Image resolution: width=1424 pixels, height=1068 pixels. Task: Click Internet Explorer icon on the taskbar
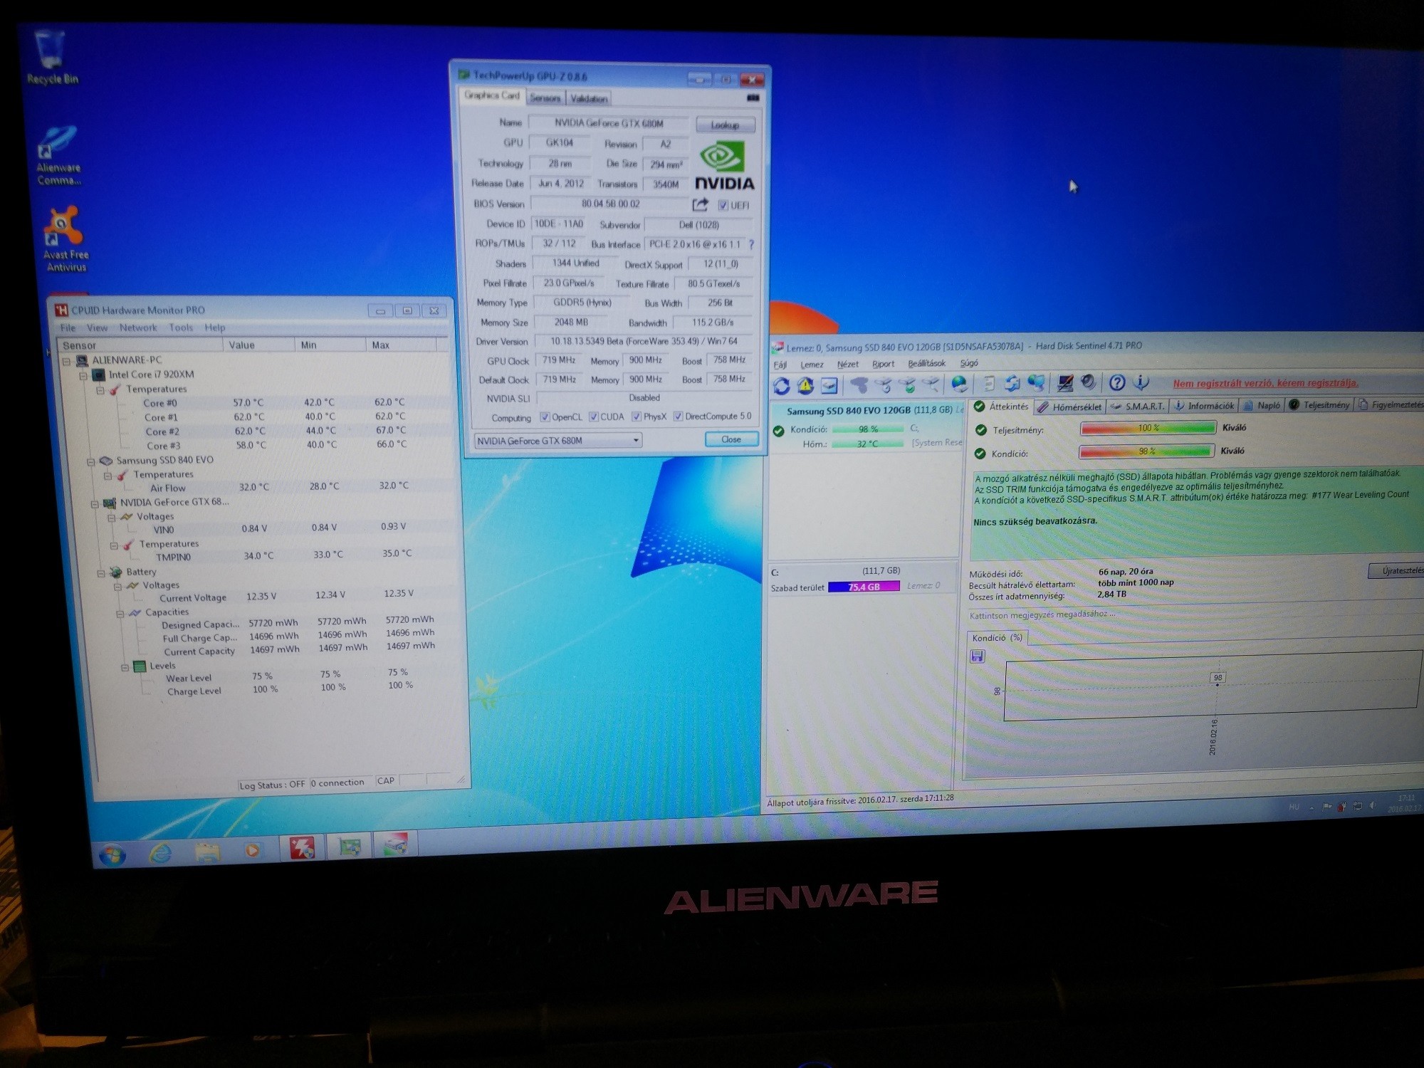(159, 852)
